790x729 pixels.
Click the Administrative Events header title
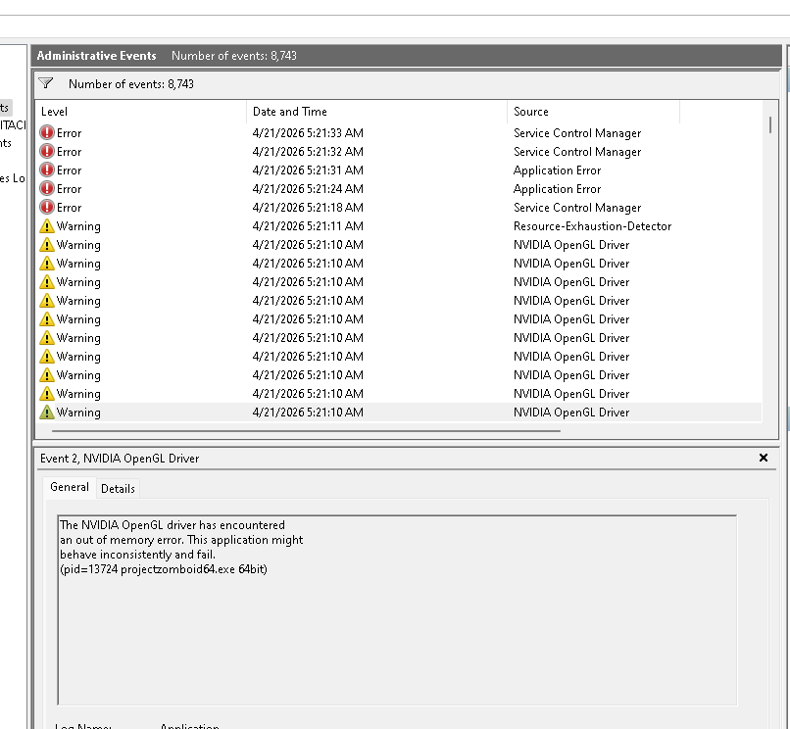point(96,56)
